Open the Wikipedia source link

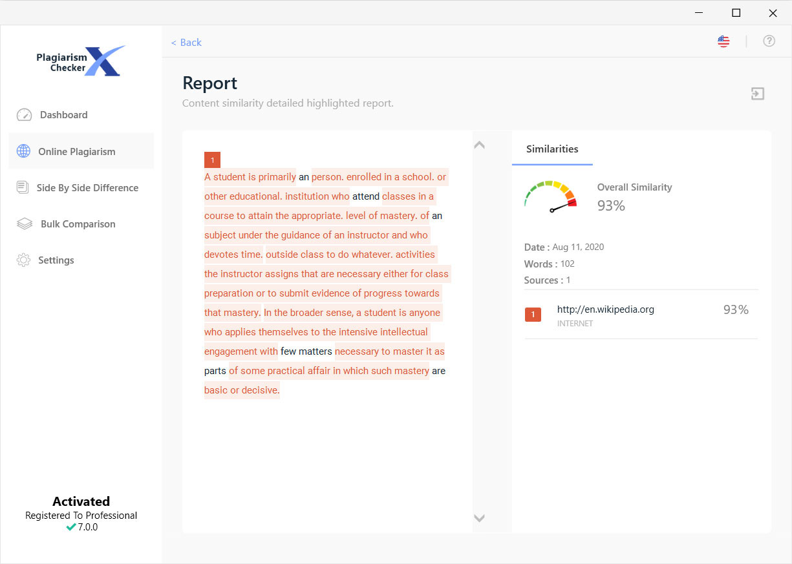coord(606,309)
